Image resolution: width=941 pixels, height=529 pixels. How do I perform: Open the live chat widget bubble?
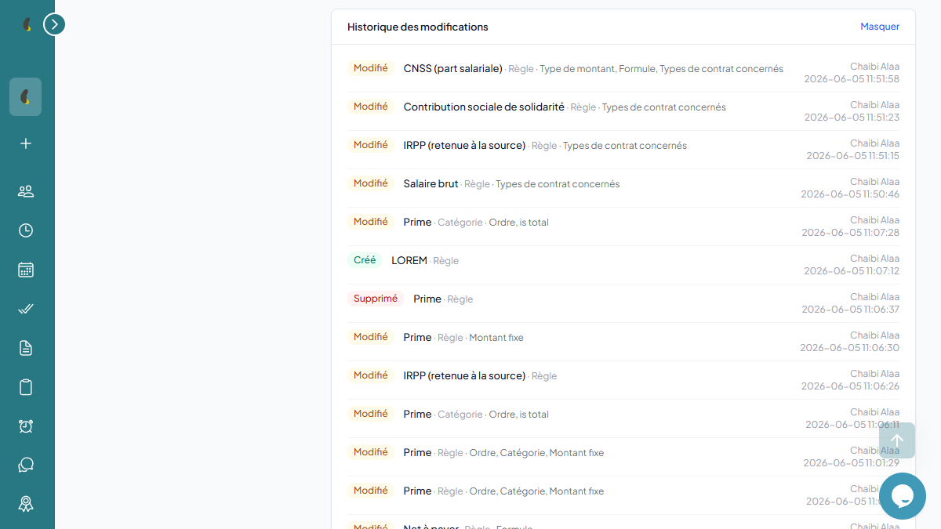(903, 496)
